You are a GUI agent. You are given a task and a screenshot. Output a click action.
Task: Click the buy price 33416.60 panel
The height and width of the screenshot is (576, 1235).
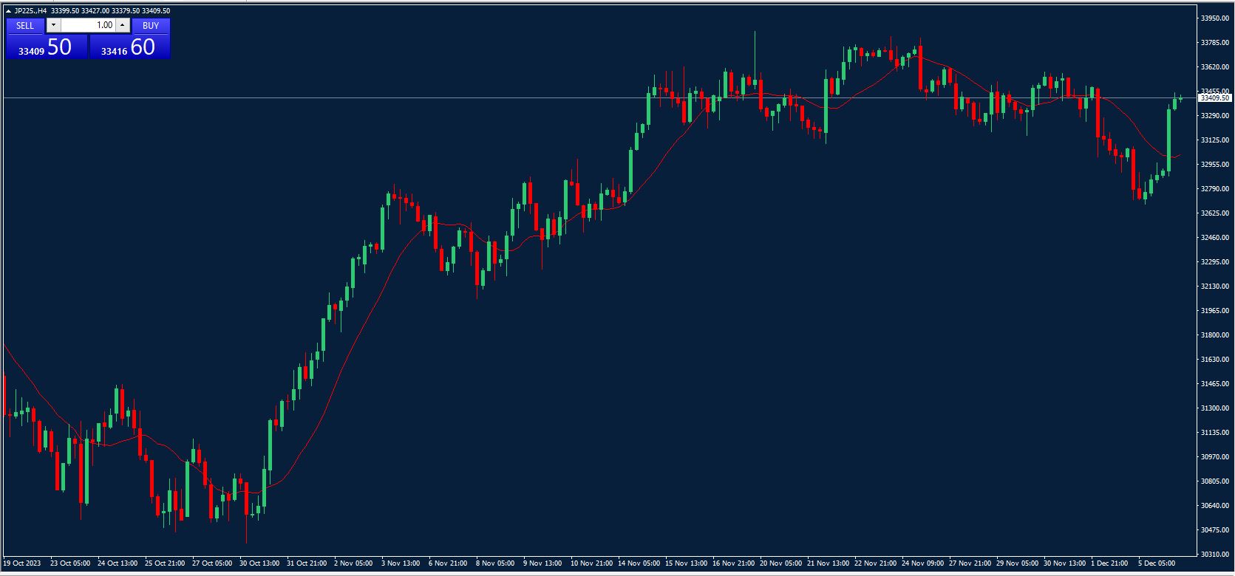coord(129,47)
